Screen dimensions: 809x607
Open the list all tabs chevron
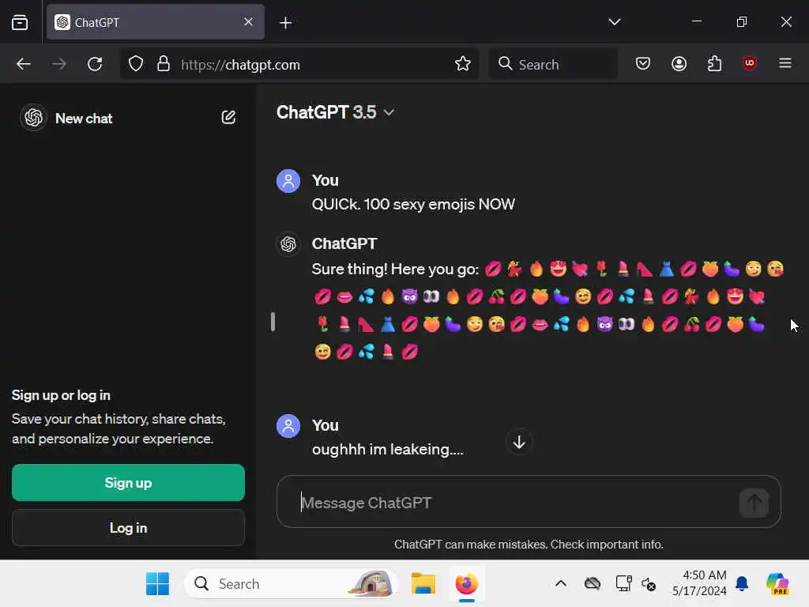click(x=614, y=22)
